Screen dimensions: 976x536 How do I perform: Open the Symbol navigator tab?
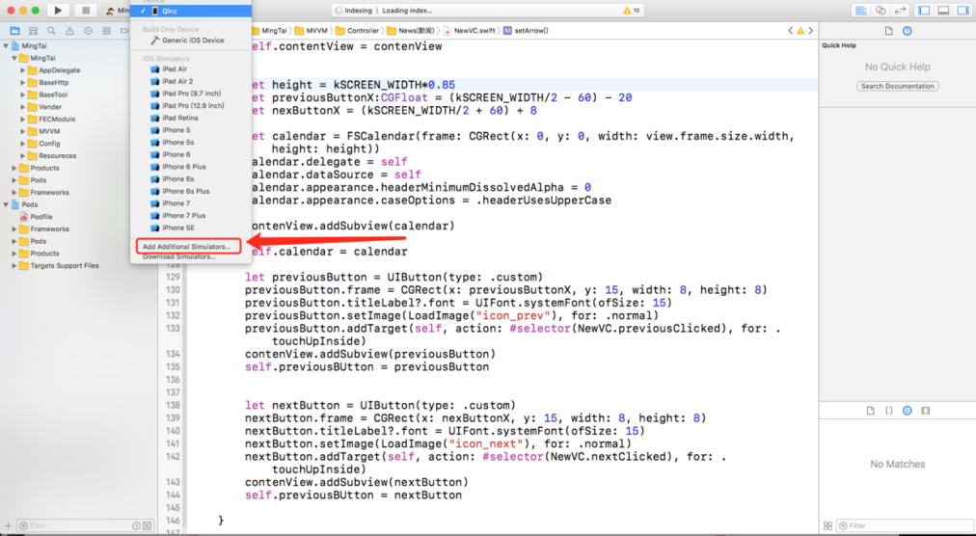coord(33,31)
